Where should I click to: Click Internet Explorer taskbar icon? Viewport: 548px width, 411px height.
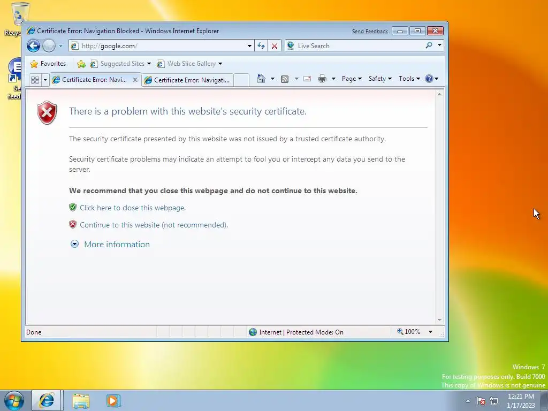tap(47, 400)
